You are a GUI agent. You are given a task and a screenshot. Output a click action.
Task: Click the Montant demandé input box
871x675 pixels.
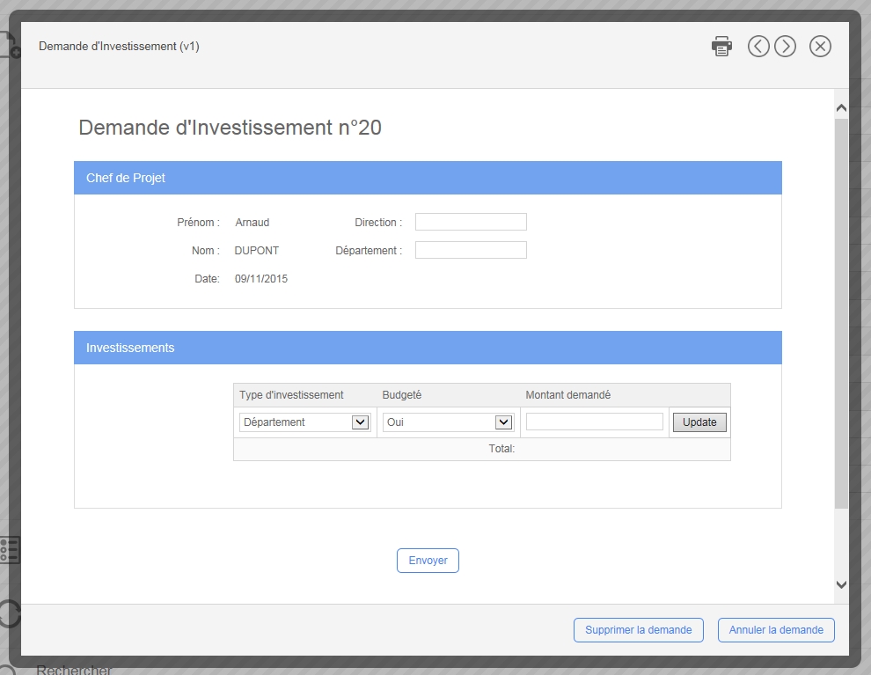click(594, 422)
